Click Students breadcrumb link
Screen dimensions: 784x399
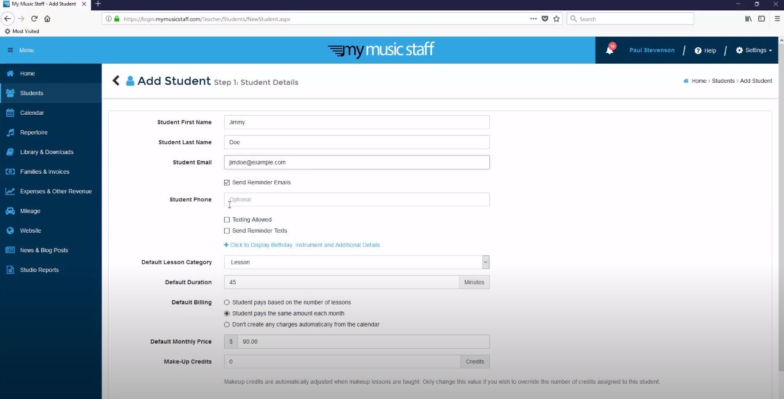click(723, 81)
